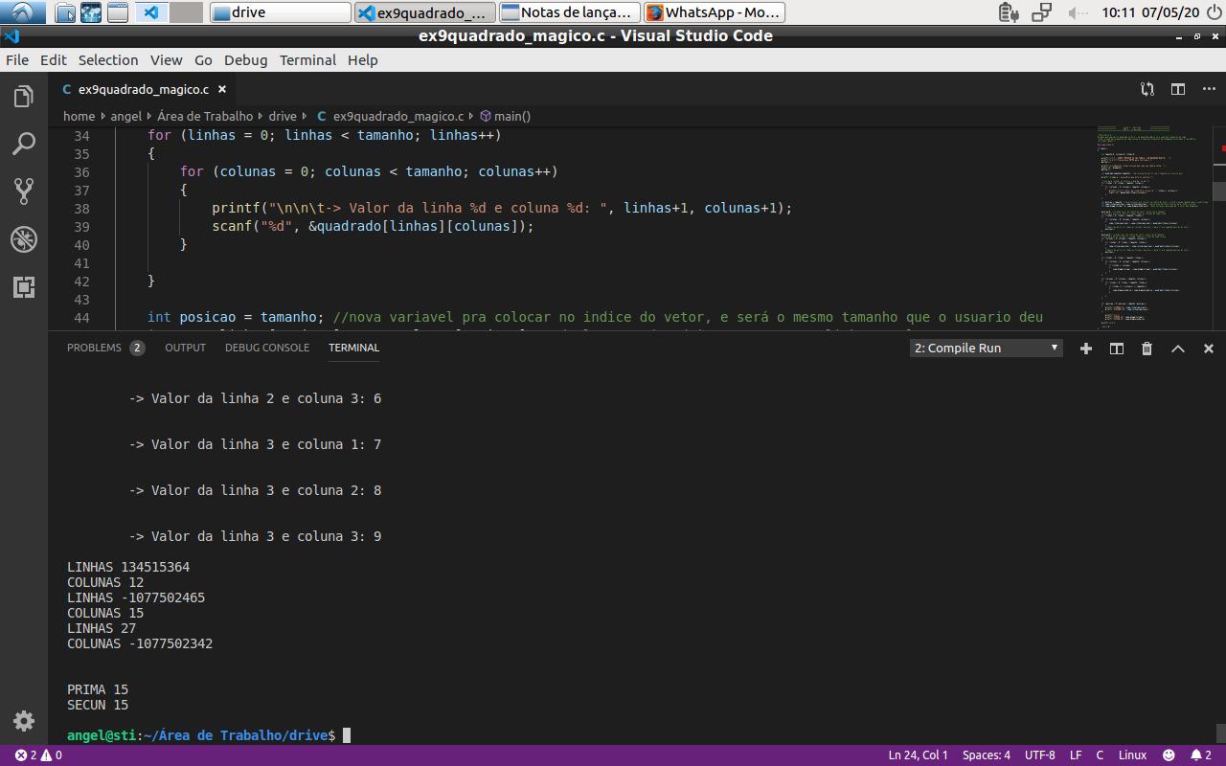
Task: Open the File menu
Action: pyautogui.click(x=17, y=59)
